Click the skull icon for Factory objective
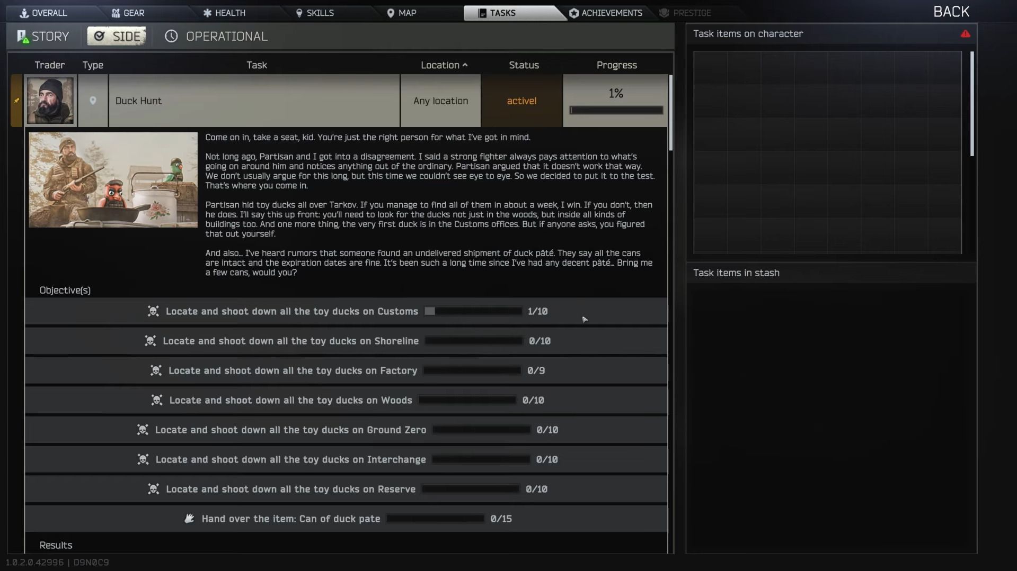The width and height of the screenshot is (1017, 571). 156,370
